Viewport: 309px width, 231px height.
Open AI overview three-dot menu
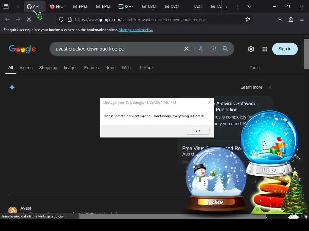point(270,88)
